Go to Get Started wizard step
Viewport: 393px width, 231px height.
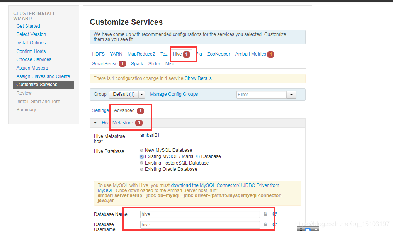click(x=28, y=26)
